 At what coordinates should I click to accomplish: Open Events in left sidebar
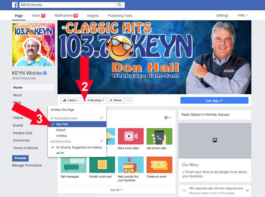(x=18, y=125)
